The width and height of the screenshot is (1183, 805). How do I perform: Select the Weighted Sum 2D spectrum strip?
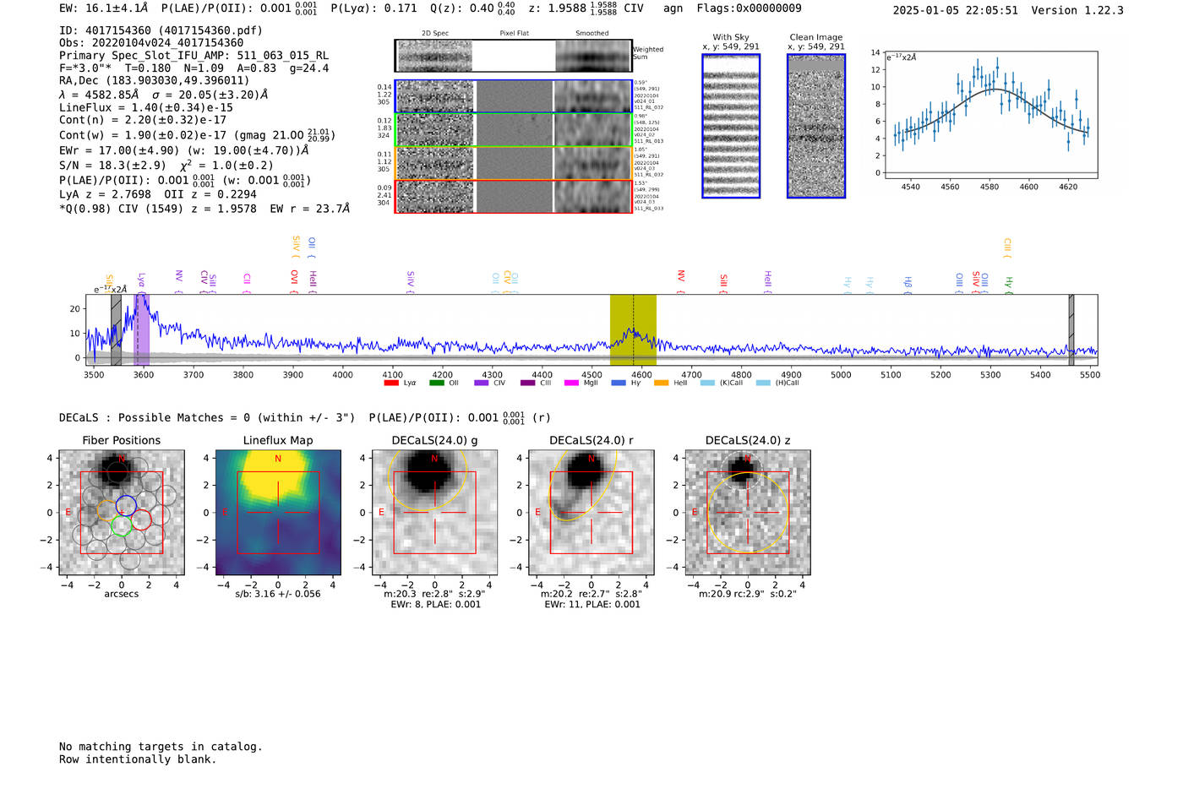pos(513,56)
